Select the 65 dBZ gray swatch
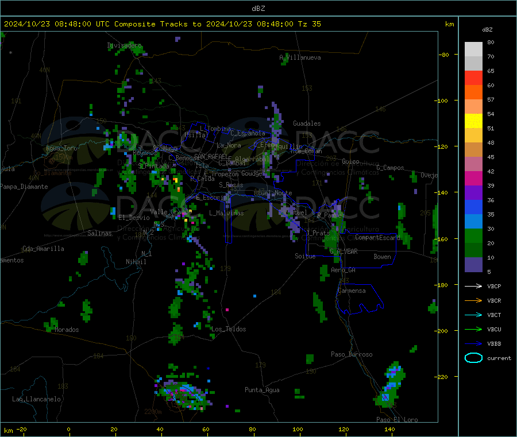This screenshot has height=437, width=517. coord(473,64)
